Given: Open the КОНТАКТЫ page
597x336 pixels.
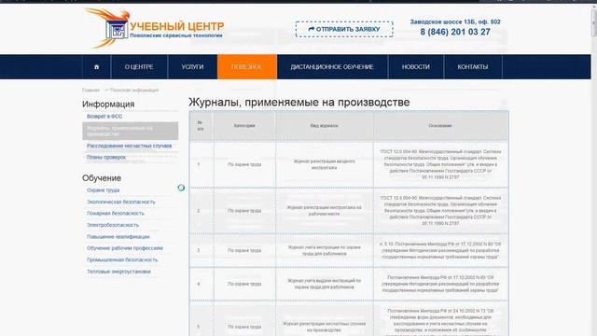Looking at the screenshot, I should click(473, 66).
